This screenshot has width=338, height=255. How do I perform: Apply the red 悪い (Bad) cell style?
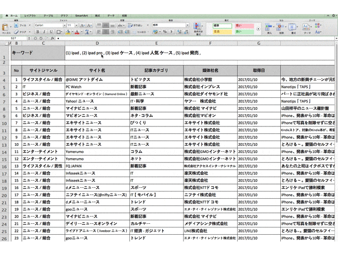pos(244,25)
